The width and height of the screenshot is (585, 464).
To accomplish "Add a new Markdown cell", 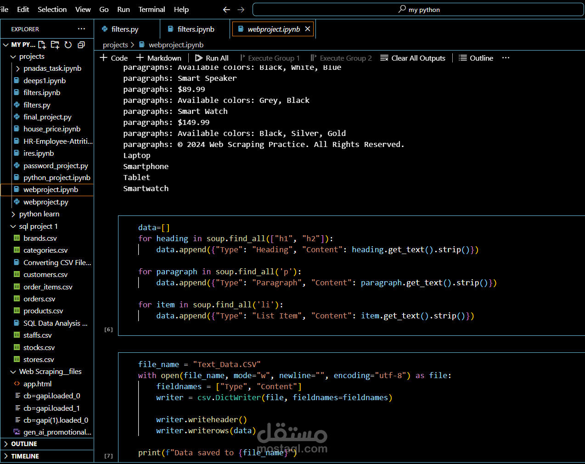I will point(159,58).
